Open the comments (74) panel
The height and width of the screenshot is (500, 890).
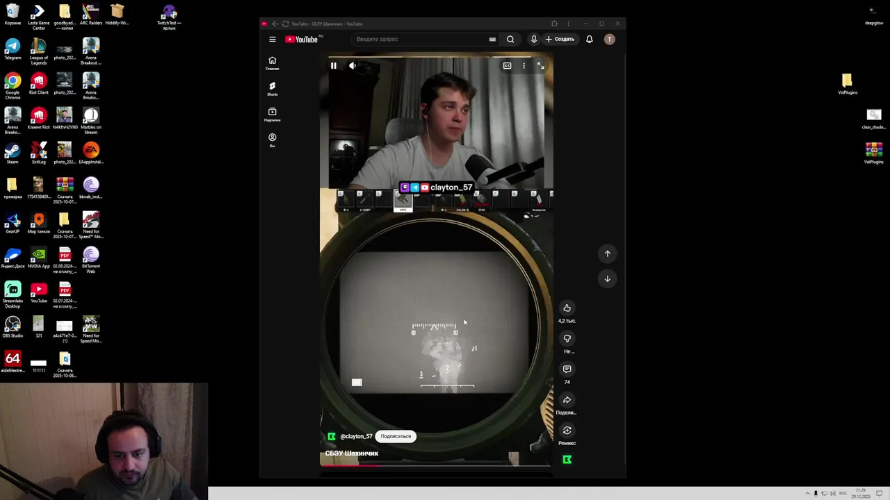point(567,369)
